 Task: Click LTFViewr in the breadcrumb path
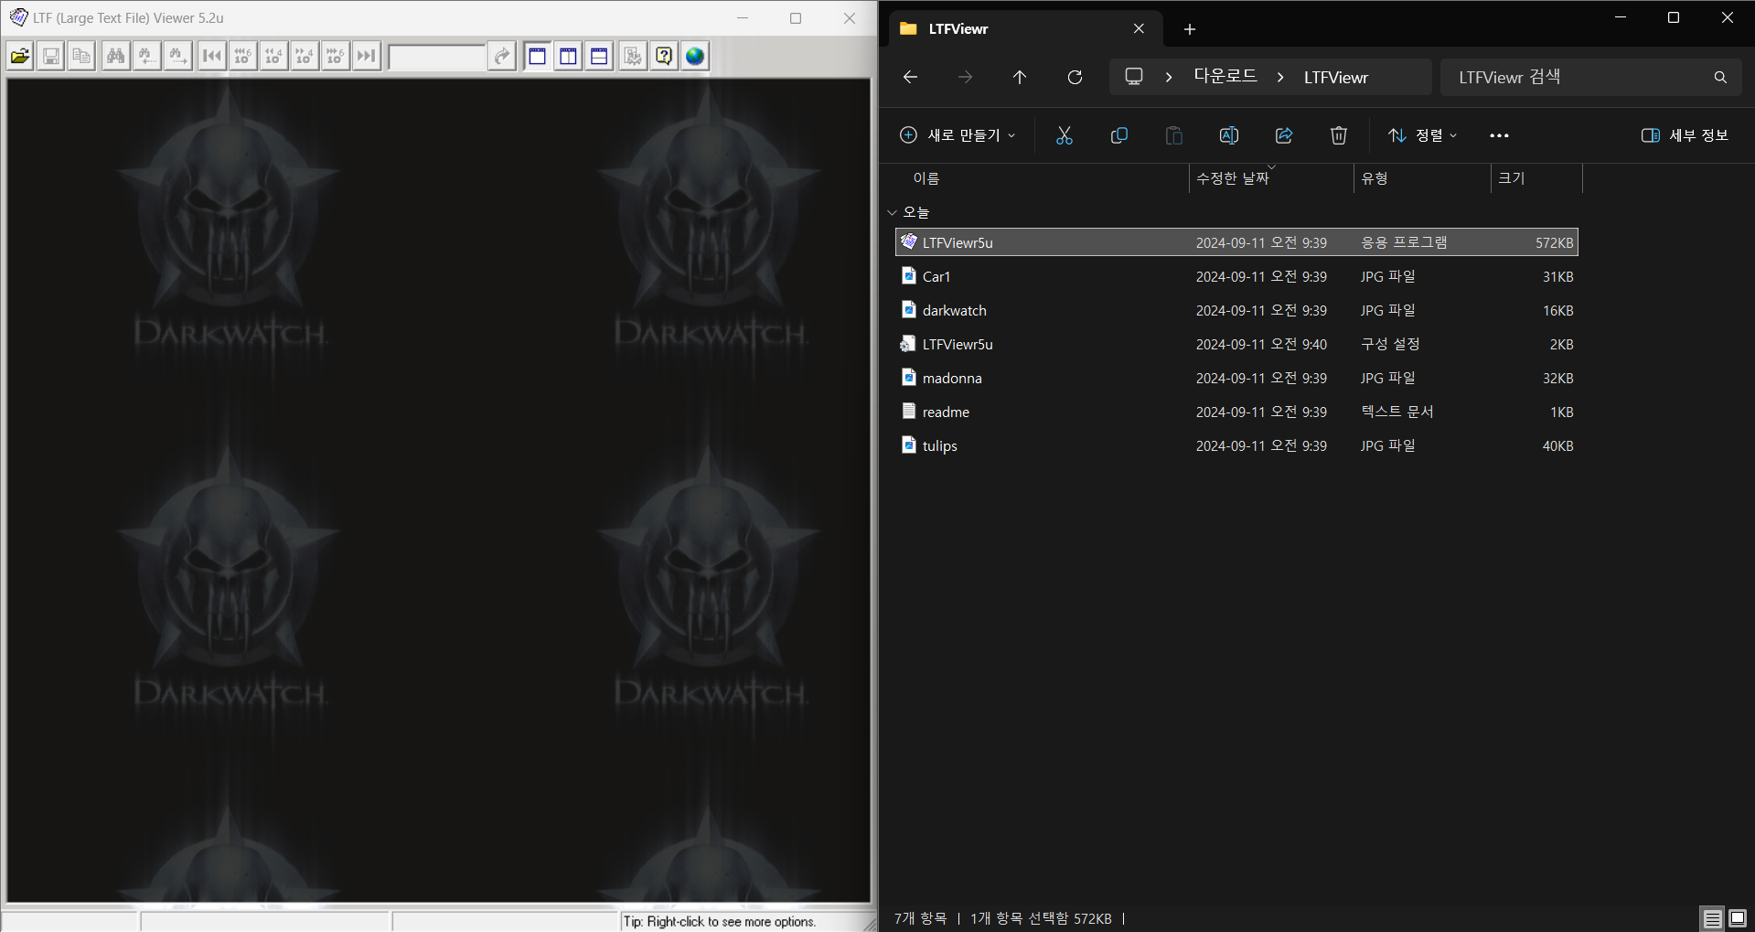point(1336,78)
